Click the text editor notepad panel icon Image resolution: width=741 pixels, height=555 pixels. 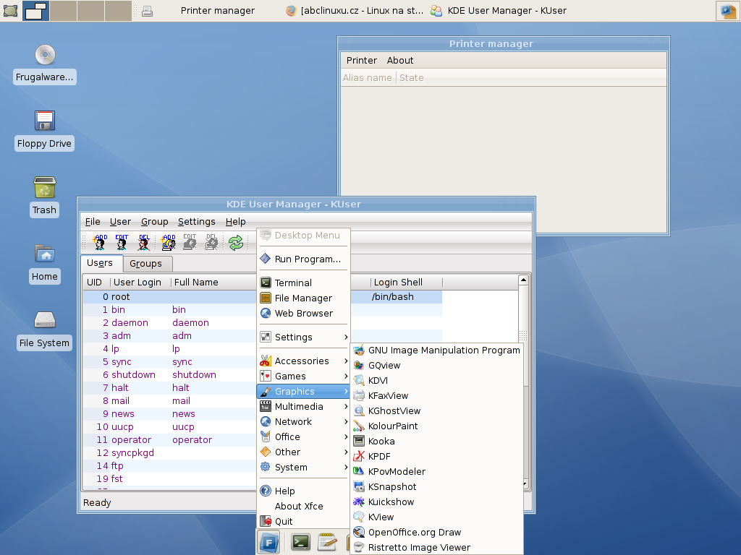[x=327, y=541]
